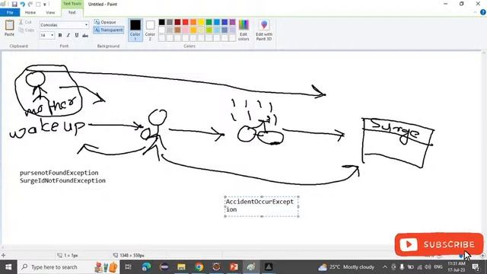Image resolution: width=487 pixels, height=274 pixels.
Task: Toggle Bold text formatting
Action: [60, 35]
